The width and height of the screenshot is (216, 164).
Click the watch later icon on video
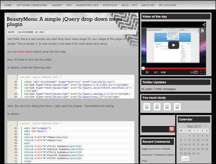(x=202, y=30)
